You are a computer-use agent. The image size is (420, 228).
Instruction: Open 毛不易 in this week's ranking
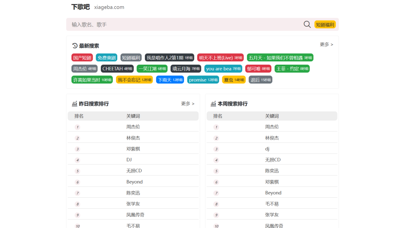click(x=272, y=204)
